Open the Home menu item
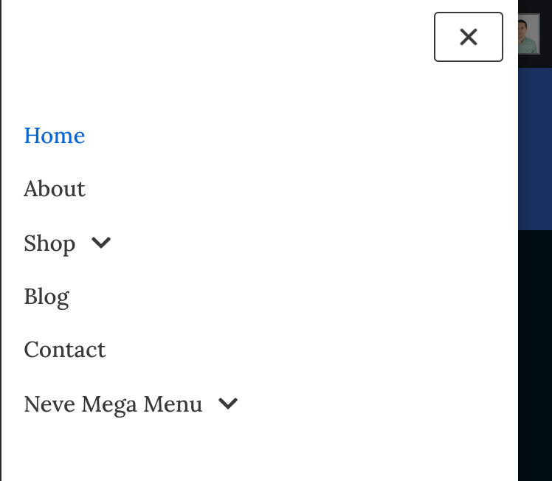Viewport: 552px width, 481px height. tap(54, 136)
